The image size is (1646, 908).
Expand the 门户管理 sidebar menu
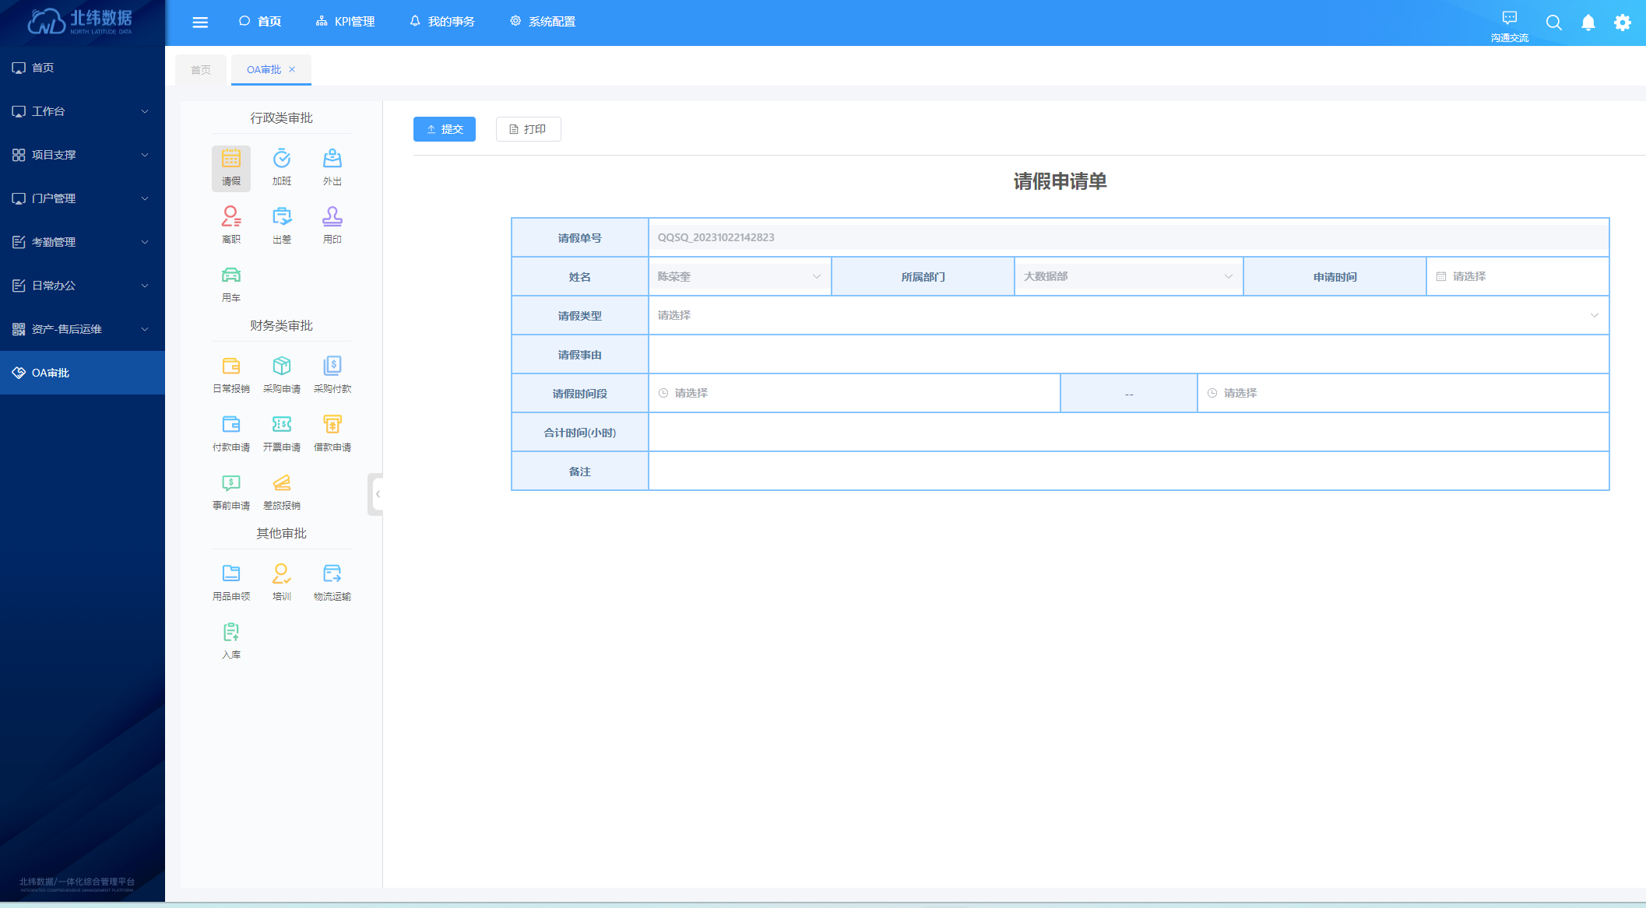click(83, 198)
